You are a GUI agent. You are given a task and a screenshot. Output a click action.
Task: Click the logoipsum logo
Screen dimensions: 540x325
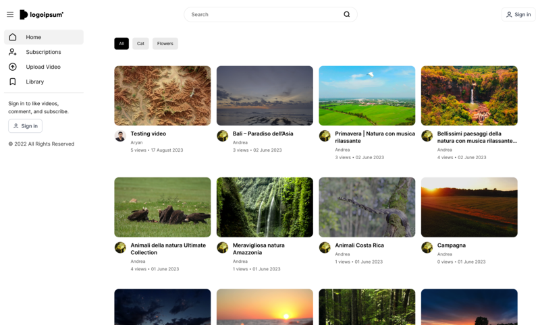41,14
